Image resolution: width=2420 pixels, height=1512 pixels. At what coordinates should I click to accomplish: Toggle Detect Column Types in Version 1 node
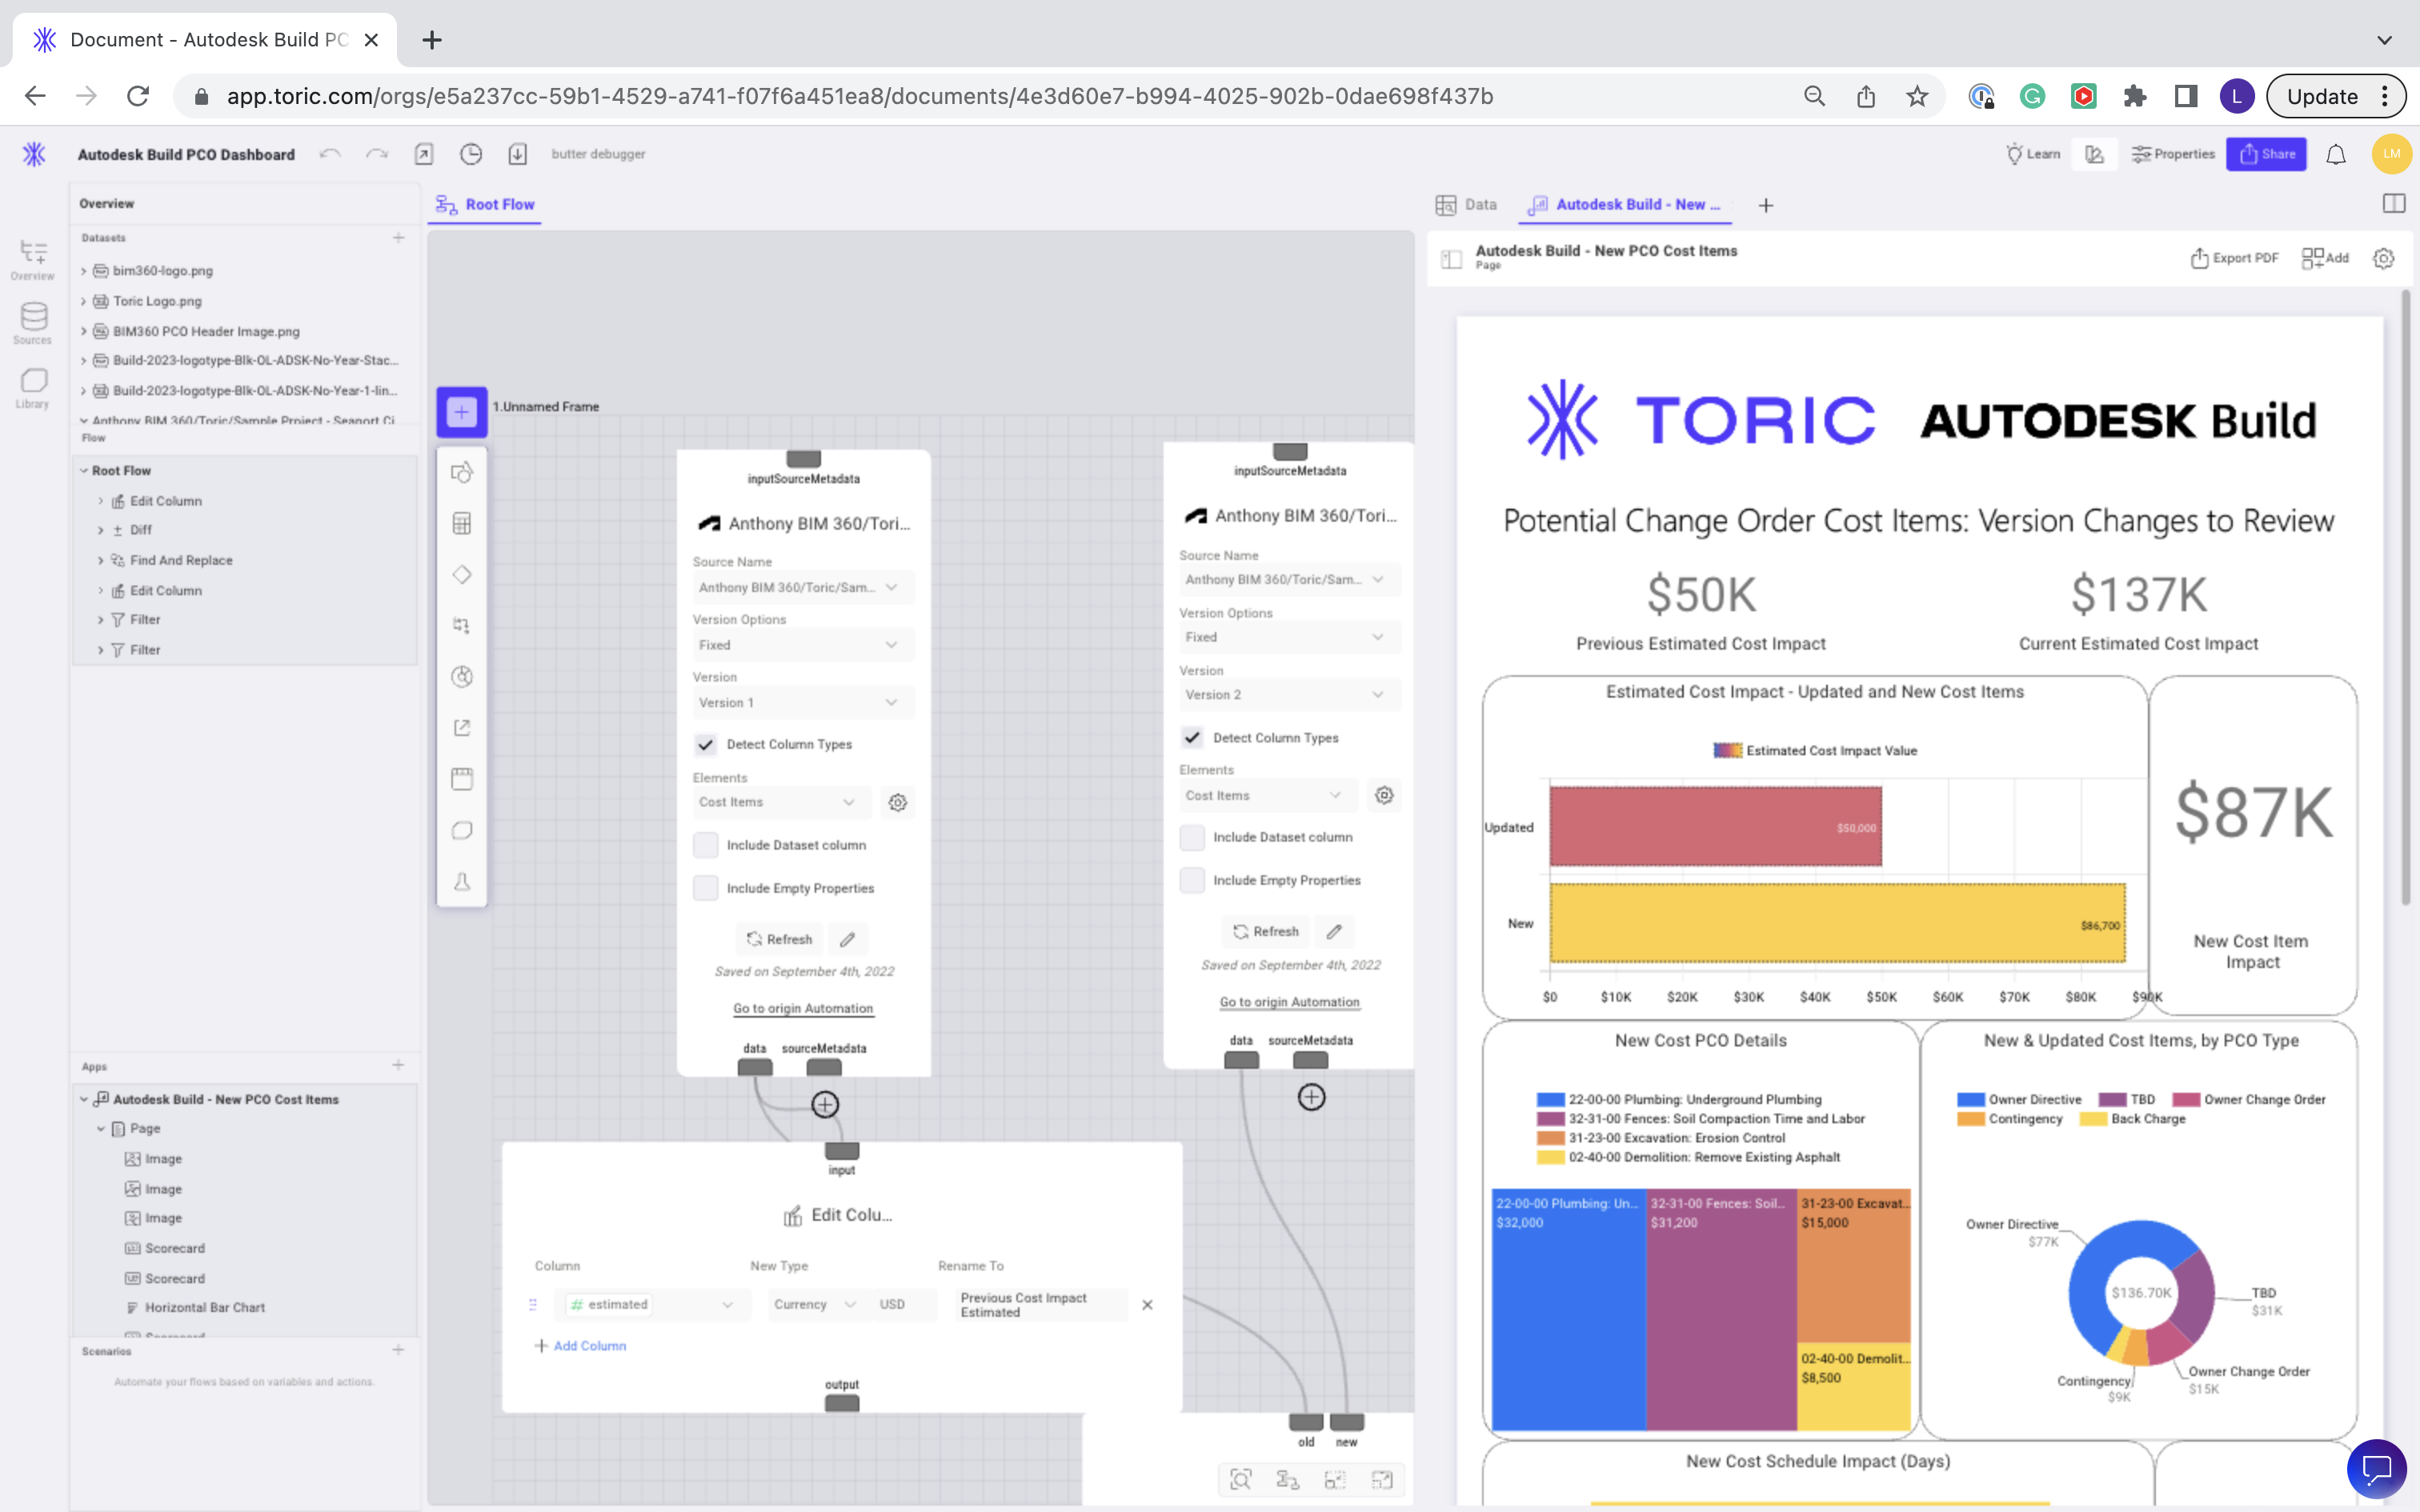click(x=706, y=744)
